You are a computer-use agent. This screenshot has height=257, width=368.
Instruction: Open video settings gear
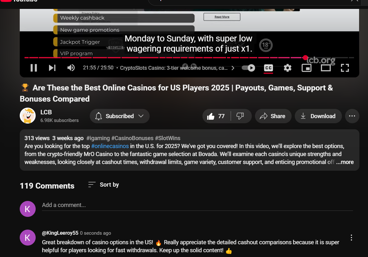click(x=287, y=68)
